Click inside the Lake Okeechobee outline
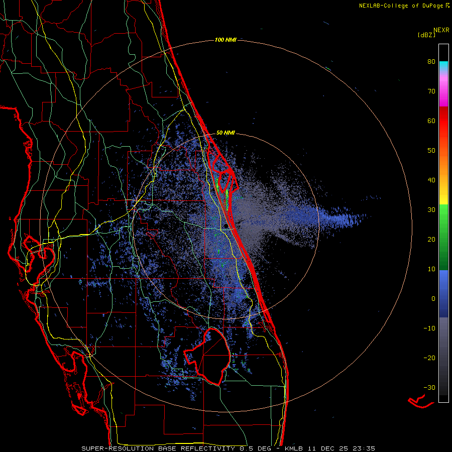 (x=212, y=356)
